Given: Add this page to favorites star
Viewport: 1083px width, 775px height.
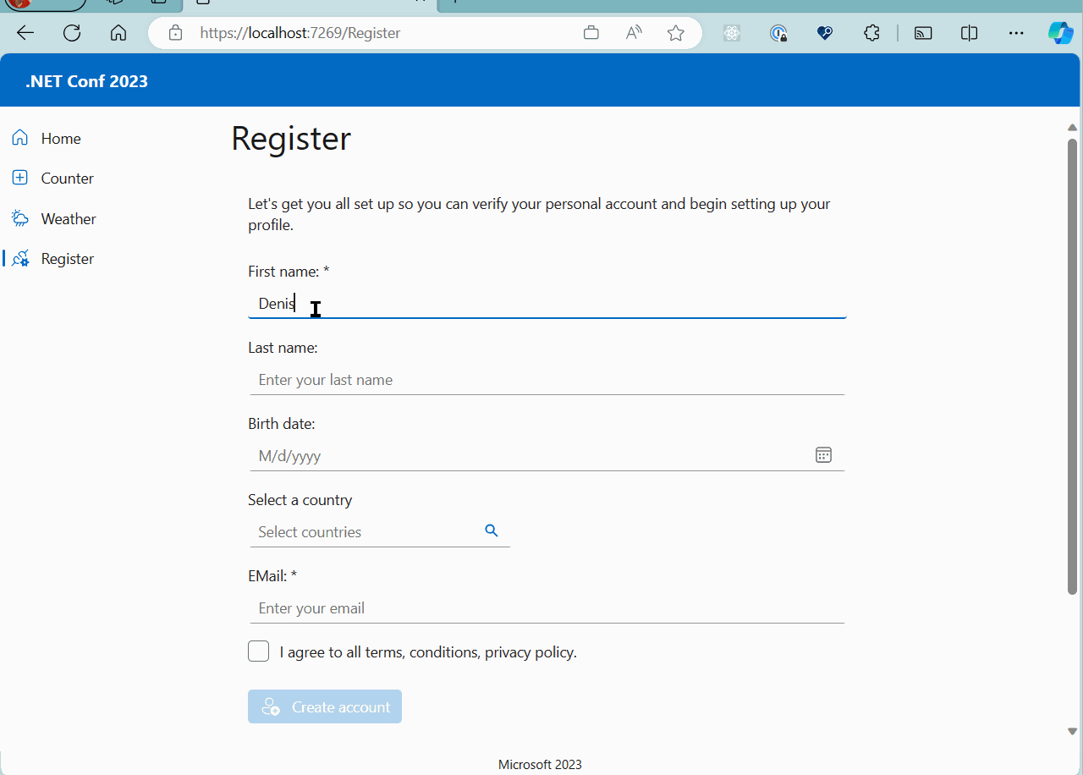Looking at the screenshot, I should click(675, 33).
